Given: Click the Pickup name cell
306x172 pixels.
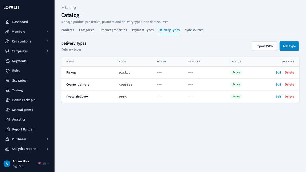Looking at the screenshot, I should click(71, 72).
